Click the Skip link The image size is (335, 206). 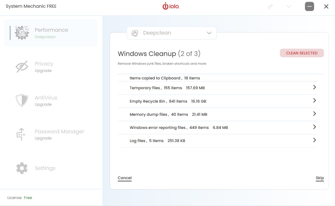320,178
